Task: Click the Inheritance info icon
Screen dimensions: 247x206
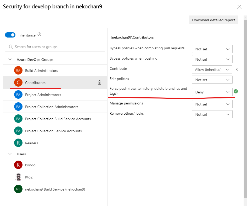Action: tap(40, 34)
